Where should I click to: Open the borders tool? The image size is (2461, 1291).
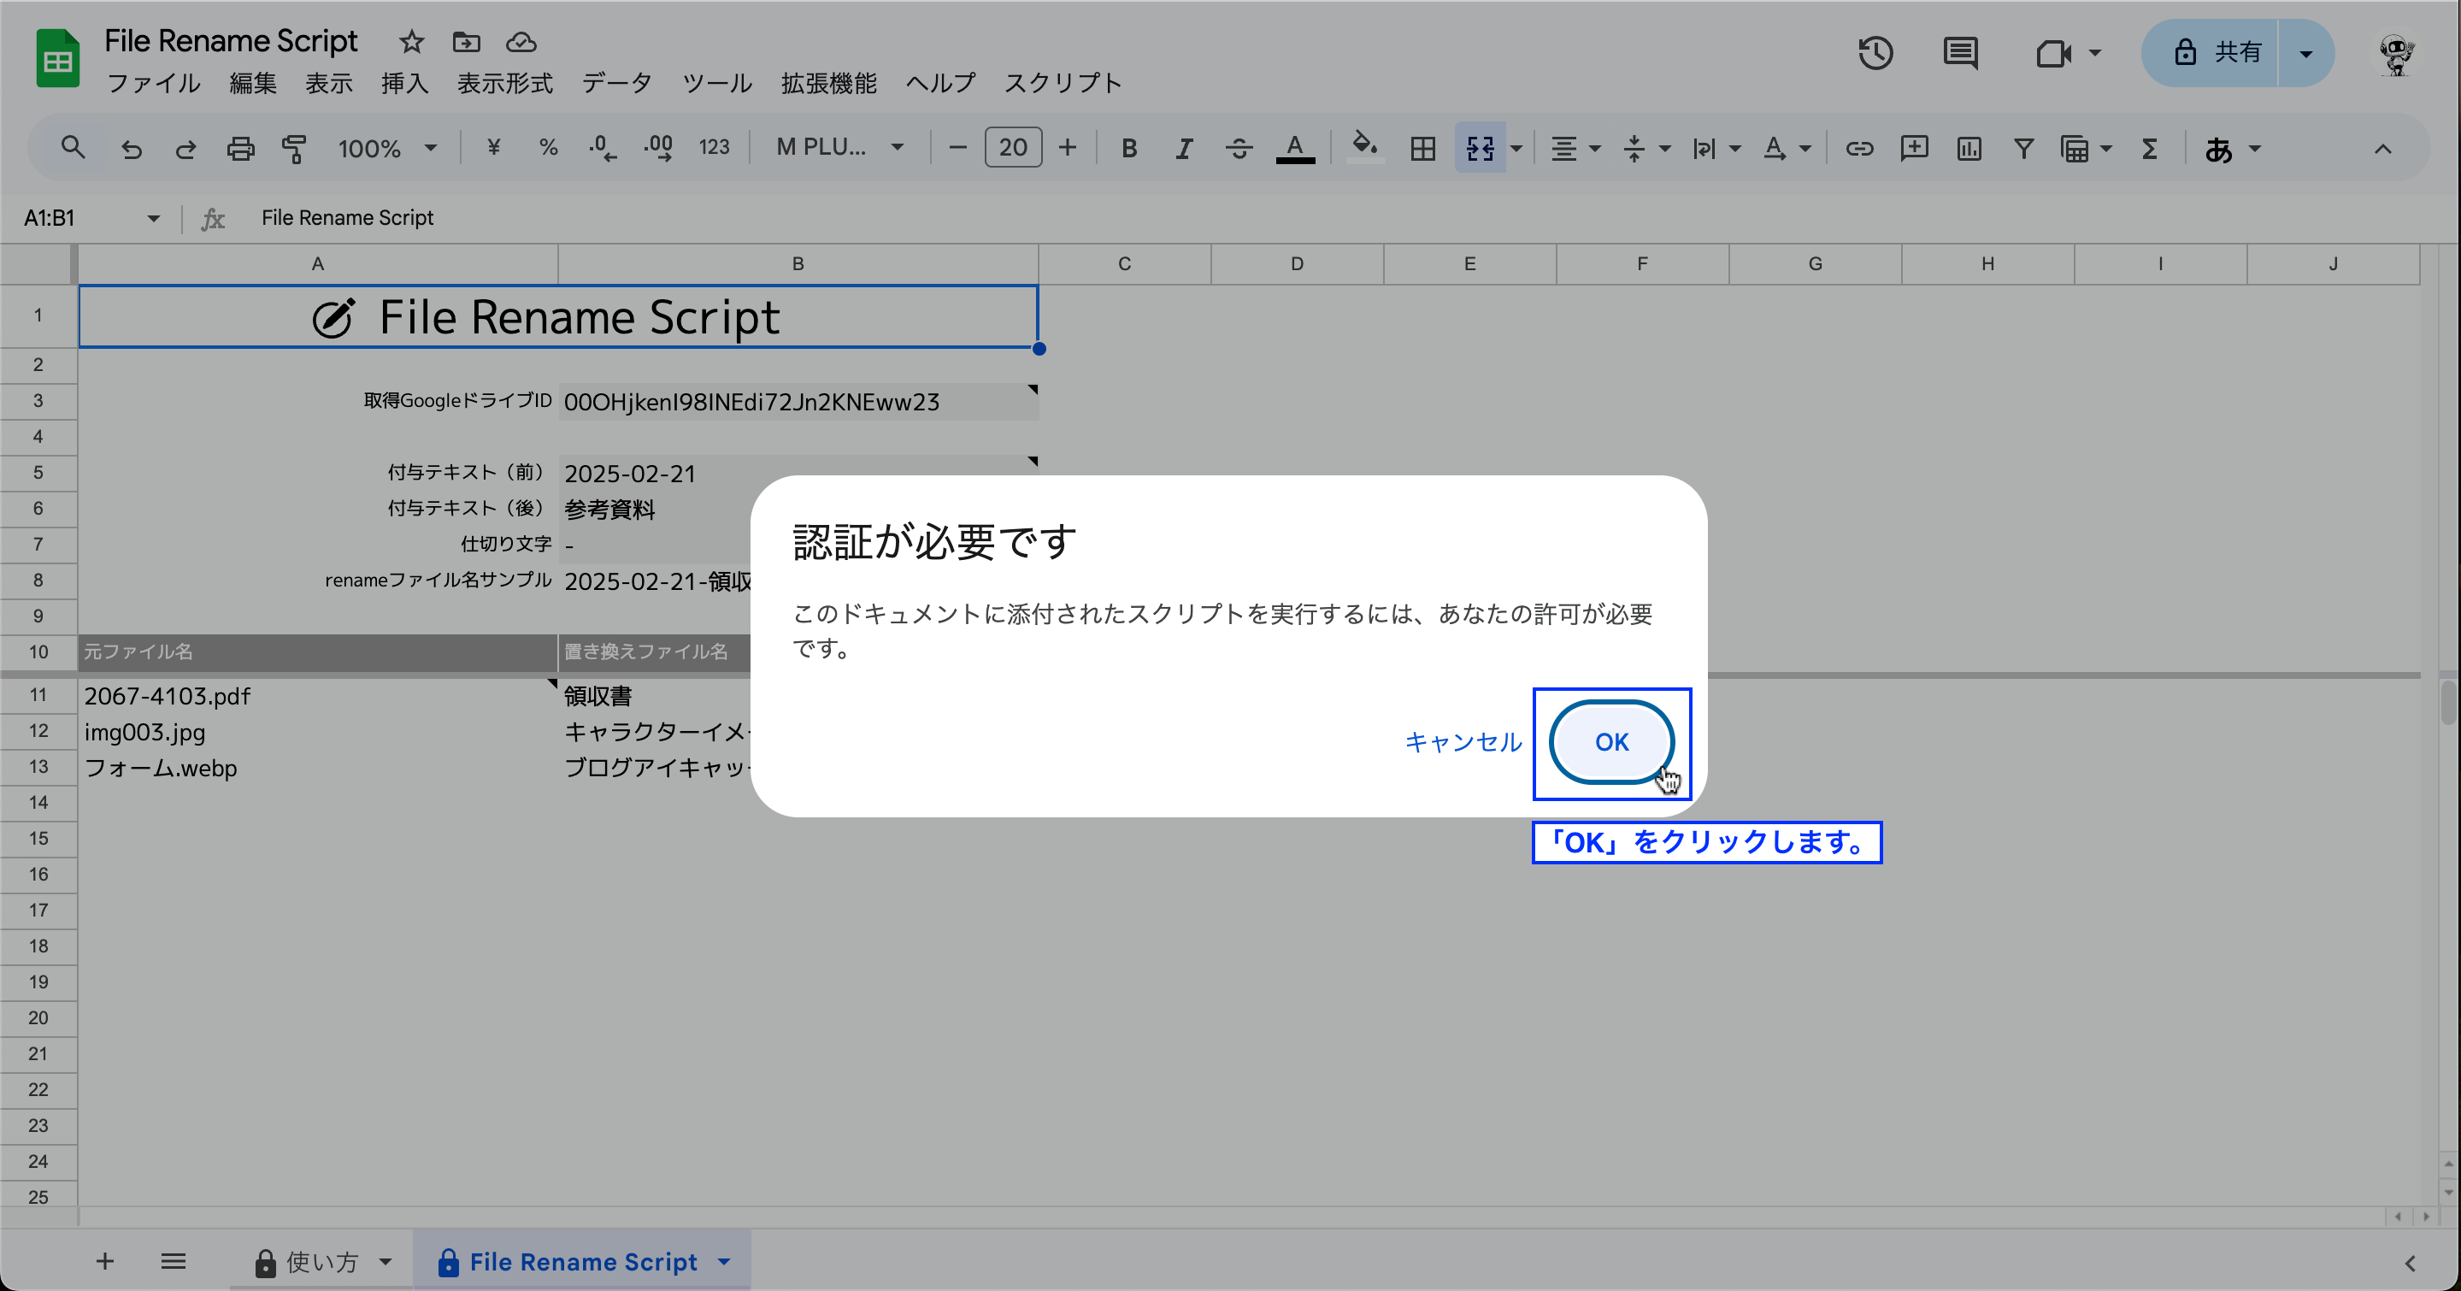click(x=1422, y=148)
